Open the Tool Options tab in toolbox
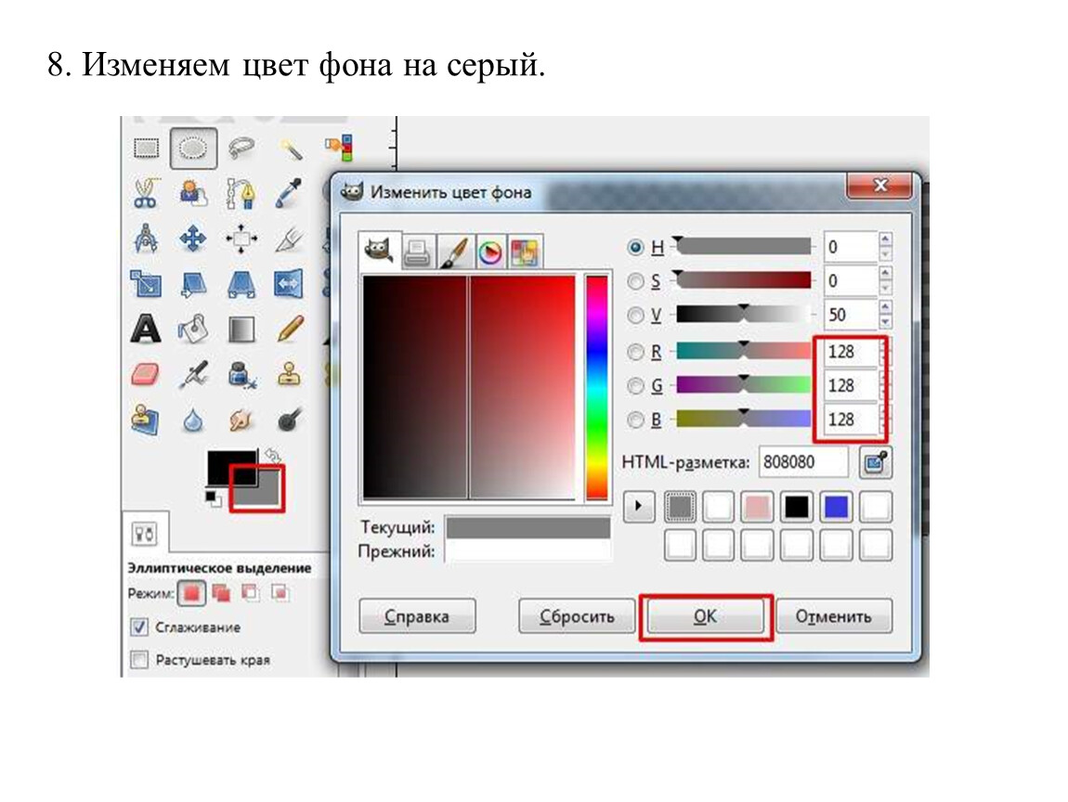 pos(144,534)
